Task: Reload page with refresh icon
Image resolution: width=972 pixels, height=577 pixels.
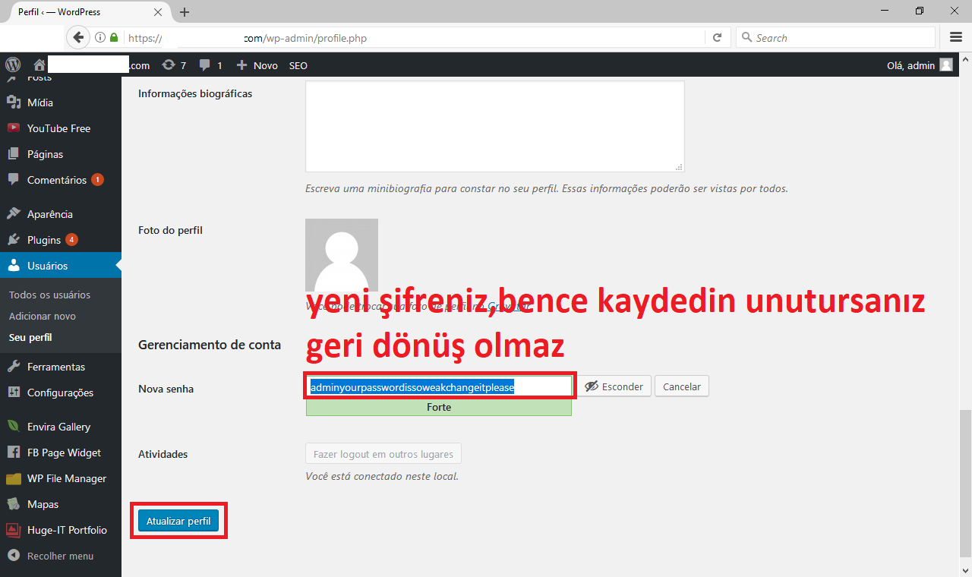Action: coord(717,37)
